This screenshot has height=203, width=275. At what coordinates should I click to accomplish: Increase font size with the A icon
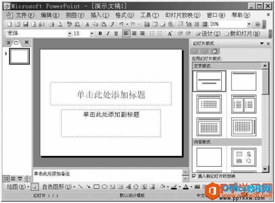[x=170, y=33]
